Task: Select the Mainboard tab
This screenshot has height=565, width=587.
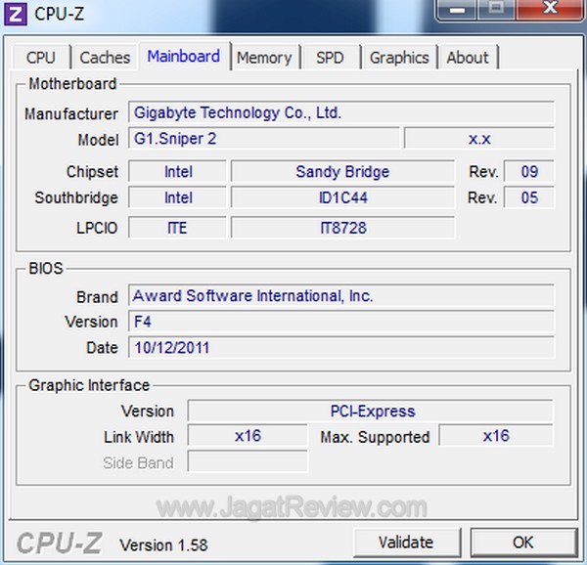Action: (x=184, y=56)
